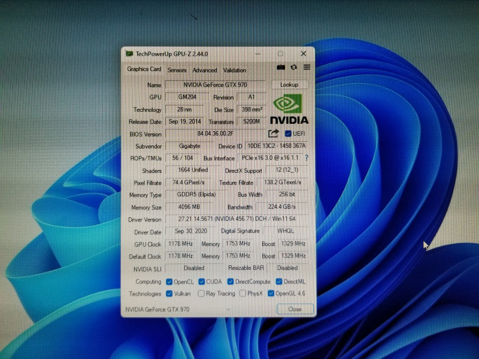479x359 pixels.
Task: Click the Default Clock Memory 1753 MHz value
Action: [238, 255]
